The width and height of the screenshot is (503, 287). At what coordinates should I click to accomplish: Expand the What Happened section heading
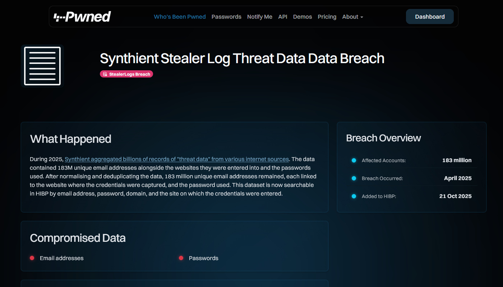(x=71, y=139)
